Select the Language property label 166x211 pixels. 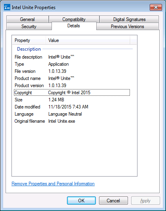(x=24, y=114)
